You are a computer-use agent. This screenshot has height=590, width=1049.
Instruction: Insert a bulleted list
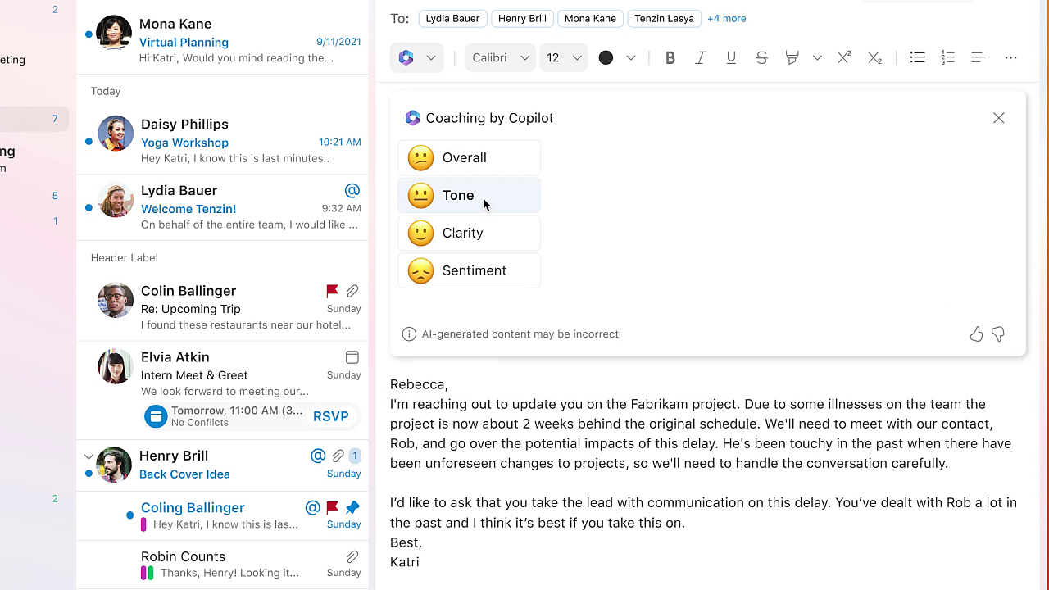[x=917, y=57]
